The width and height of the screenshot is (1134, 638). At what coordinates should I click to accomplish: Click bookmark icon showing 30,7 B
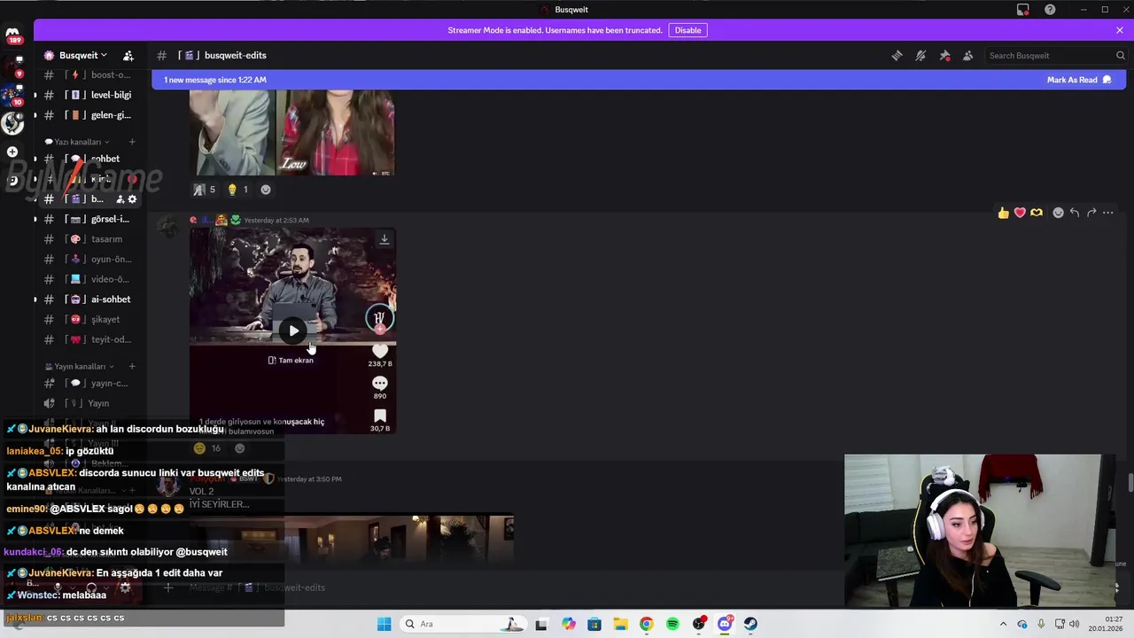coord(380,416)
